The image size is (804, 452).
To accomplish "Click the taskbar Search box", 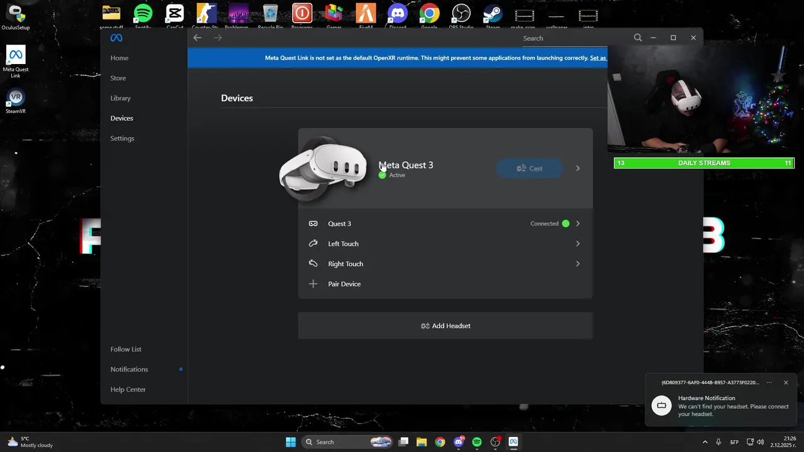I will pyautogui.click(x=348, y=442).
